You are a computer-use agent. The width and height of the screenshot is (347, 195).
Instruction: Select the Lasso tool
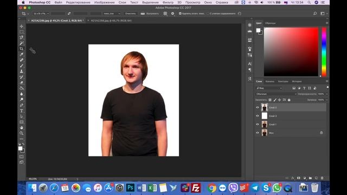22,37
